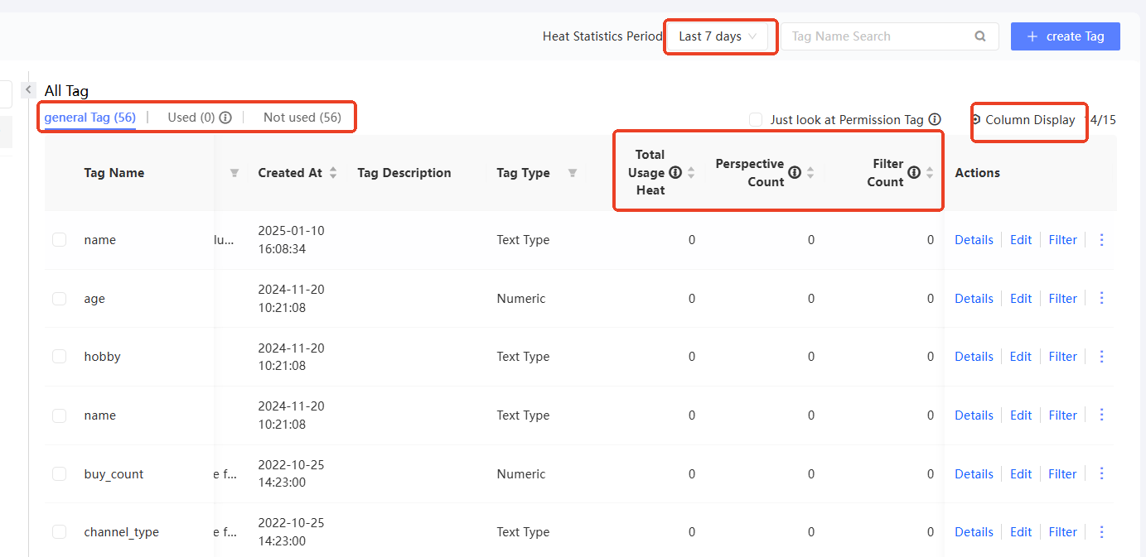This screenshot has height=557, width=1146.
Task: Open the Tag Type column filter
Action: click(x=572, y=173)
